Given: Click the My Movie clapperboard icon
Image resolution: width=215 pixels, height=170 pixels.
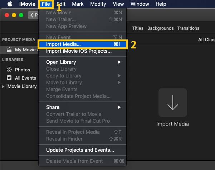Looking at the screenshot, I should click(9, 49).
